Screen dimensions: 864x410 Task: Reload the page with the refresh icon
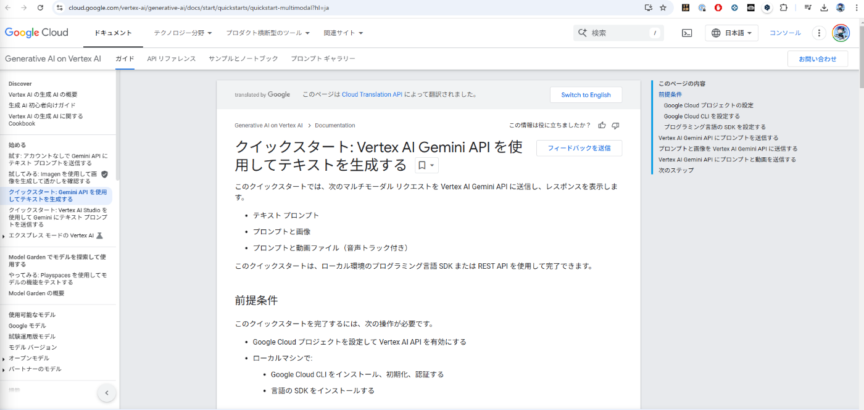coord(41,7)
